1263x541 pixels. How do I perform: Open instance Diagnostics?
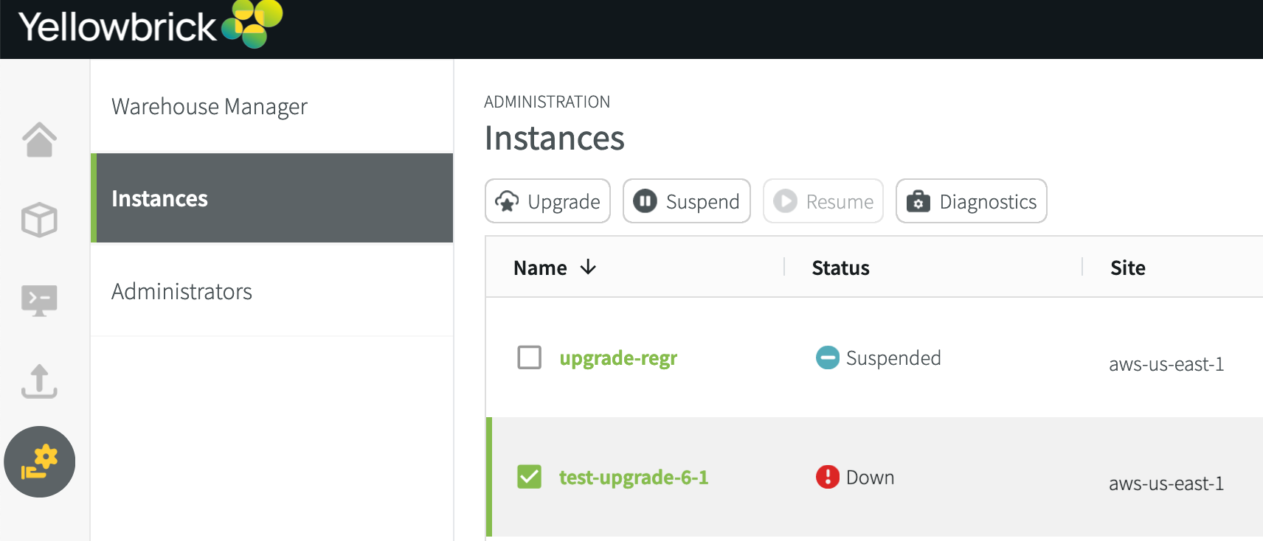point(971,200)
